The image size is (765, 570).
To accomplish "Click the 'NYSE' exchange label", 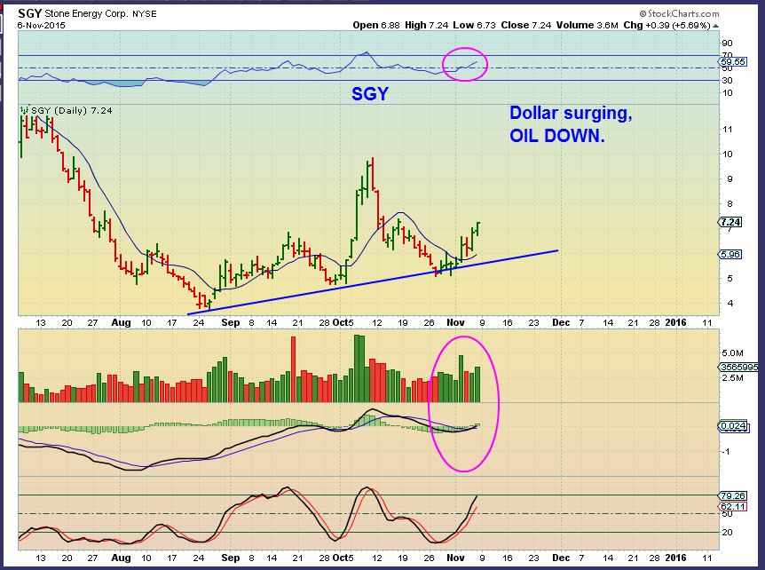I will pos(145,14).
